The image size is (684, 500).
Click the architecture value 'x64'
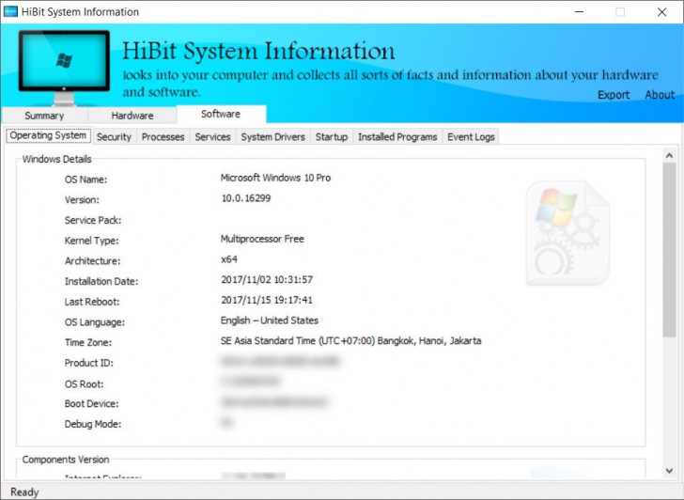[x=229, y=259]
